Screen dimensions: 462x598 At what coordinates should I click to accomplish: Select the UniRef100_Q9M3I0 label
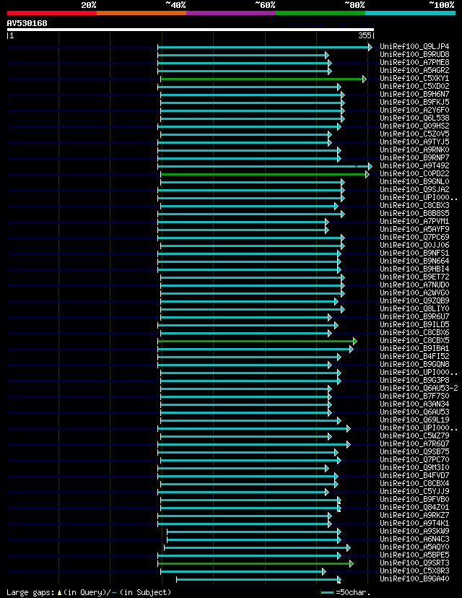(414, 467)
